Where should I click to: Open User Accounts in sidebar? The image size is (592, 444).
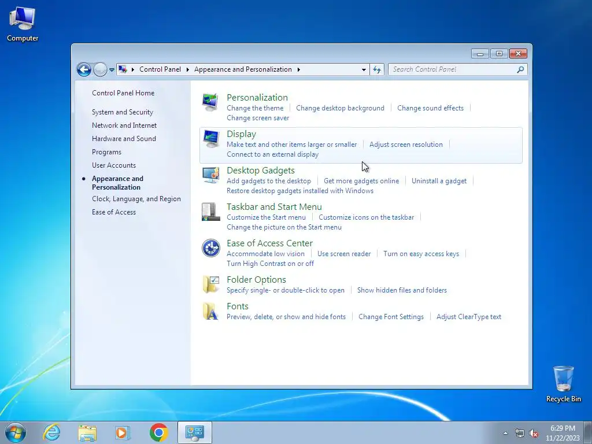pos(114,165)
